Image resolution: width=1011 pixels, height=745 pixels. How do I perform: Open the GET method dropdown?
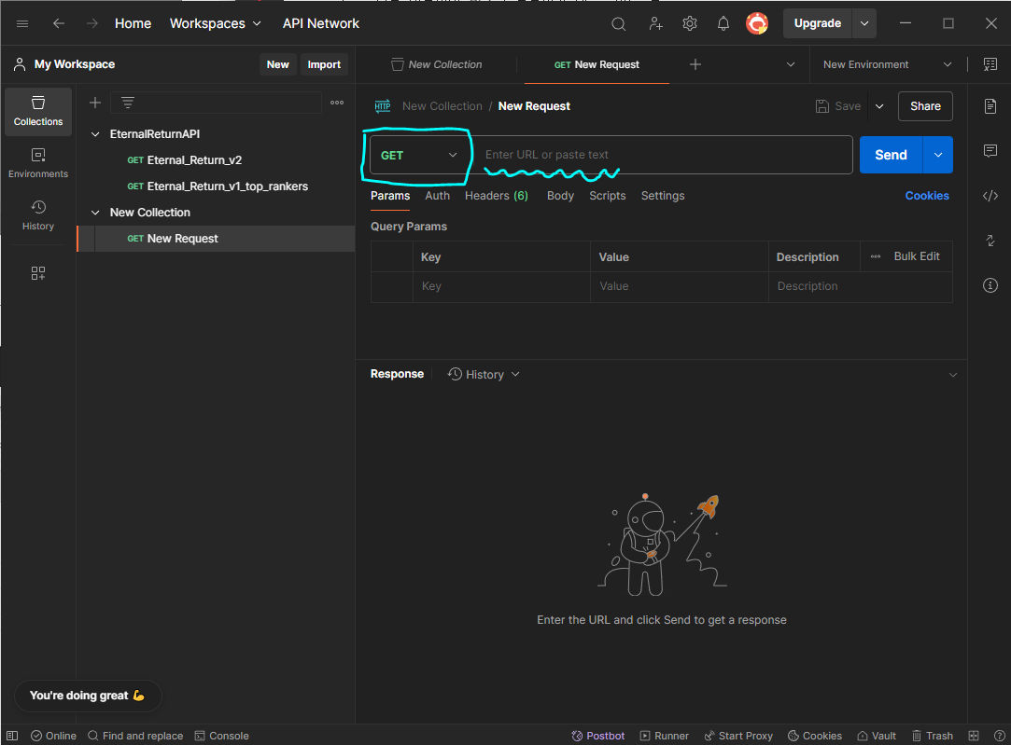418,155
